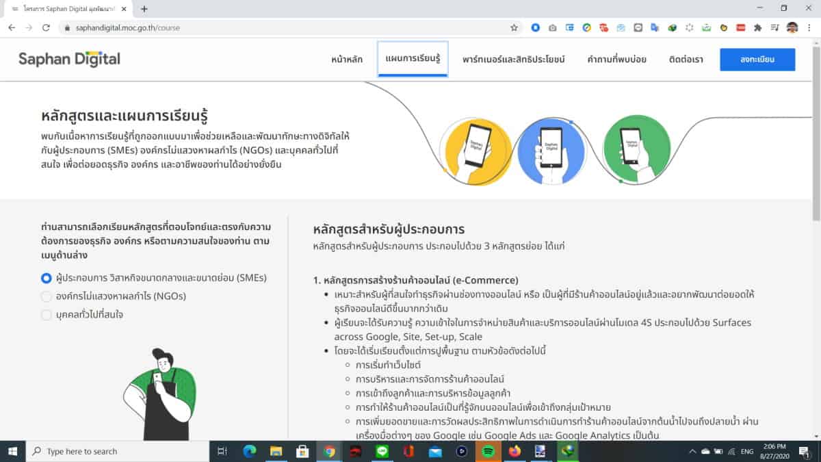Open Spotify from the taskbar
Screen dimensions: 821x462
pos(488,451)
